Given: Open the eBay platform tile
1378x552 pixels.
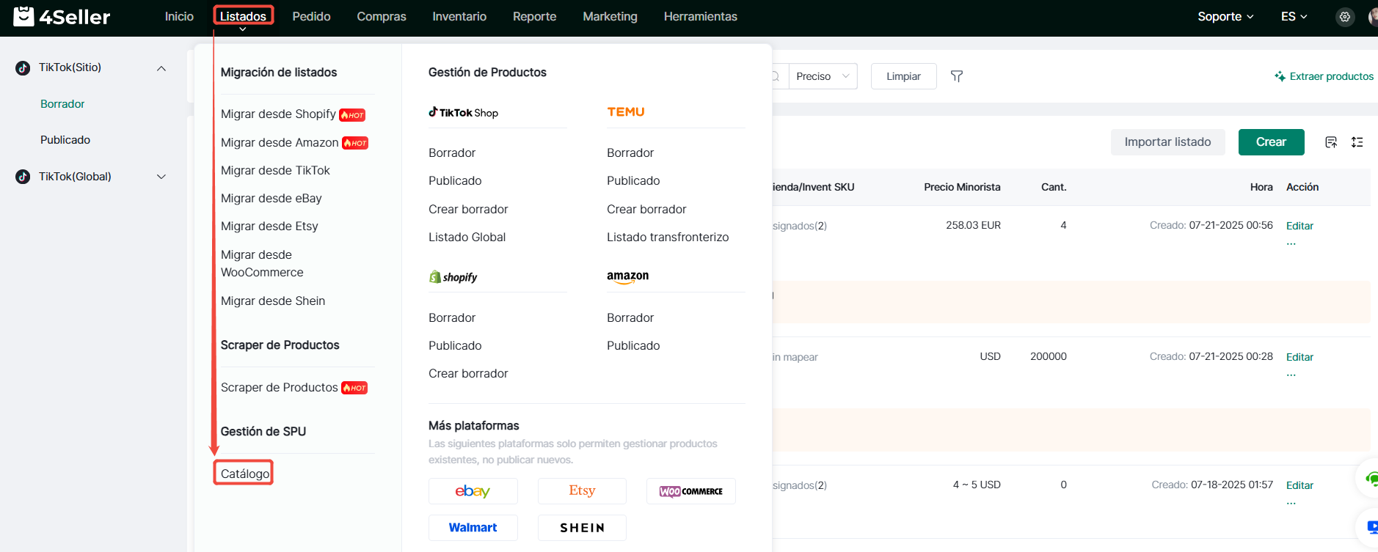Looking at the screenshot, I should [473, 491].
